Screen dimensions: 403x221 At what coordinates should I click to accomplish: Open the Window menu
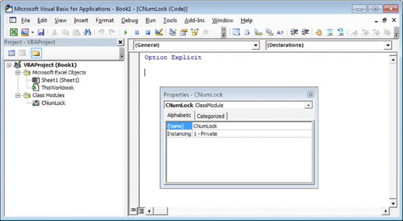click(222, 20)
